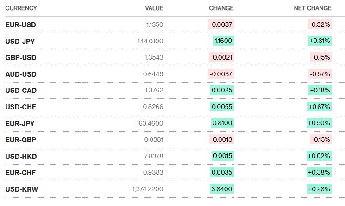This screenshot has width=345, height=206.
Task: Open the USD-CHF currency pair
Action: tap(20, 107)
